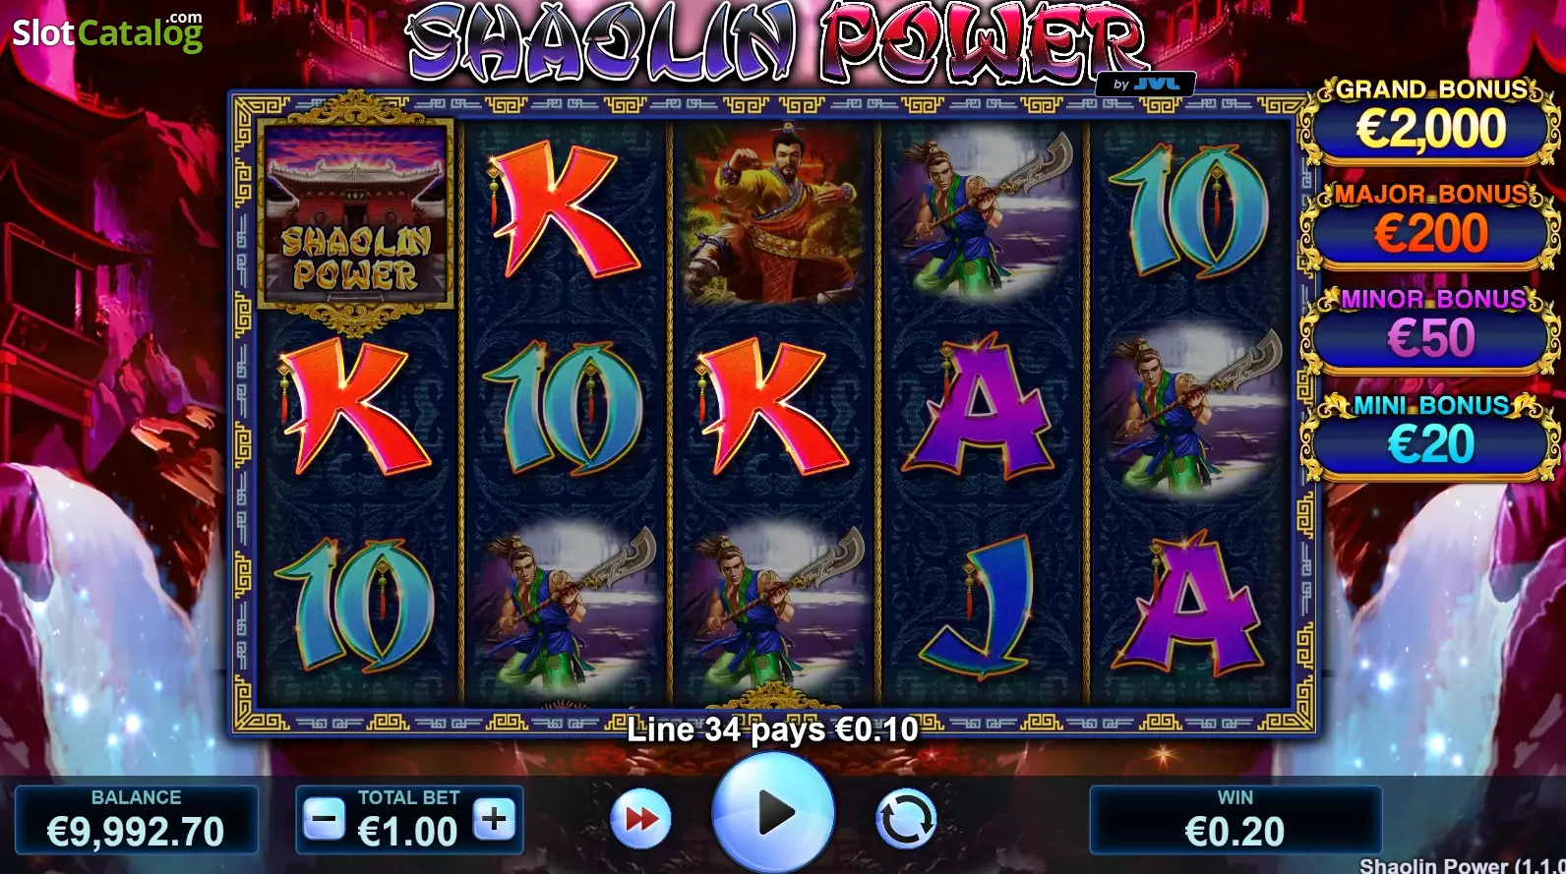This screenshot has height=874, width=1566.
Task: Activate the red fast-forward turbo button
Action: [x=641, y=818]
